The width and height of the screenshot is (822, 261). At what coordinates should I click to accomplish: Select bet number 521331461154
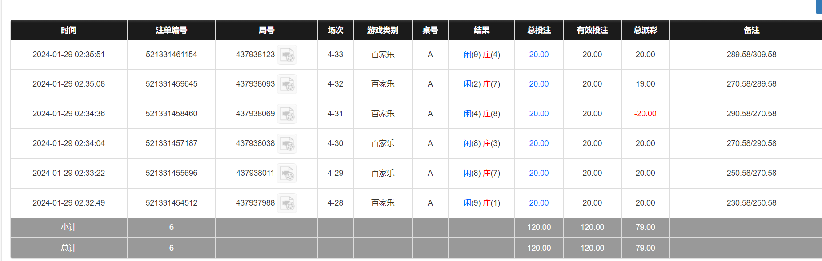(x=172, y=55)
